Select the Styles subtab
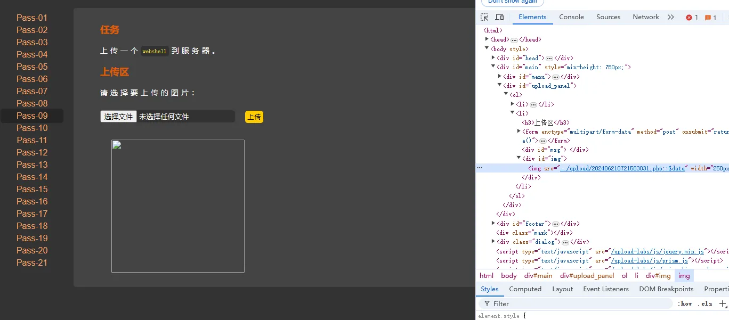Screen dimensions: 729x320 click(x=490, y=289)
